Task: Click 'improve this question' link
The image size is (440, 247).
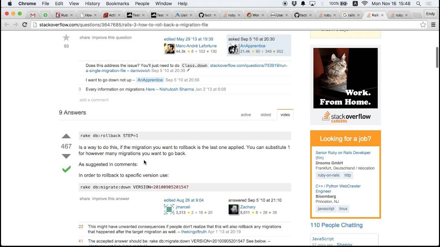Action: coord(112,37)
